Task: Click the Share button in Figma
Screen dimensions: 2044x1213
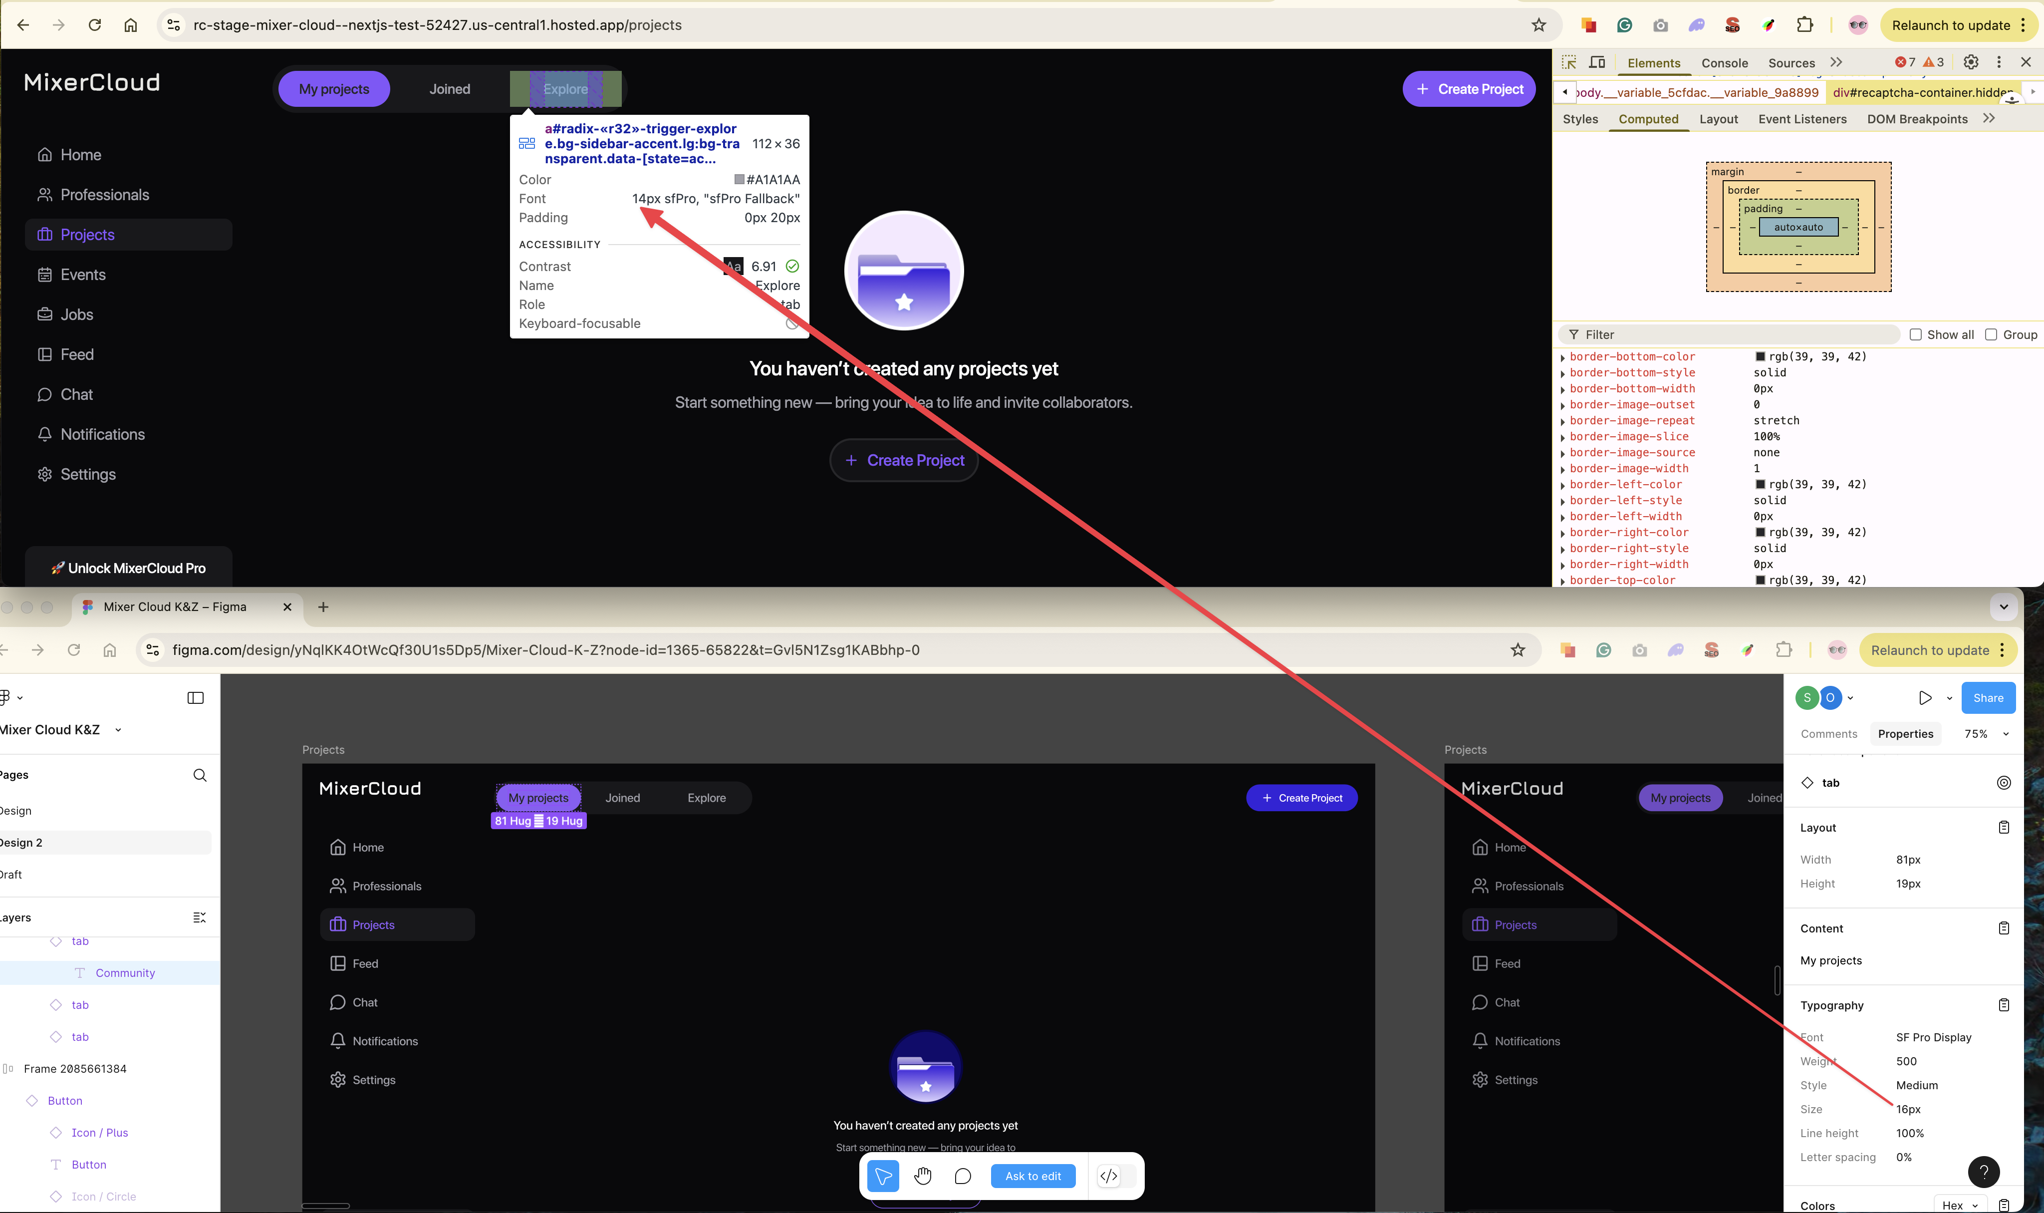Action: click(x=1988, y=698)
